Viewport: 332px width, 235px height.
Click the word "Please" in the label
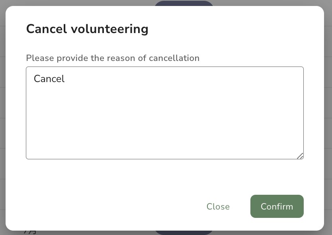[40, 58]
